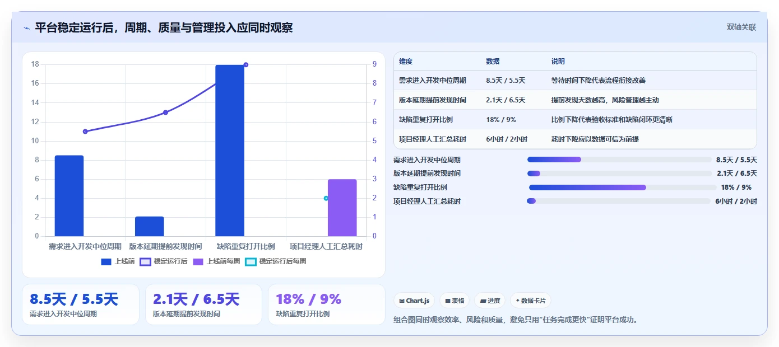Click the short blue bar for 版本延期提前发现时间
779x347 pixels.
click(x=150, y=226)
